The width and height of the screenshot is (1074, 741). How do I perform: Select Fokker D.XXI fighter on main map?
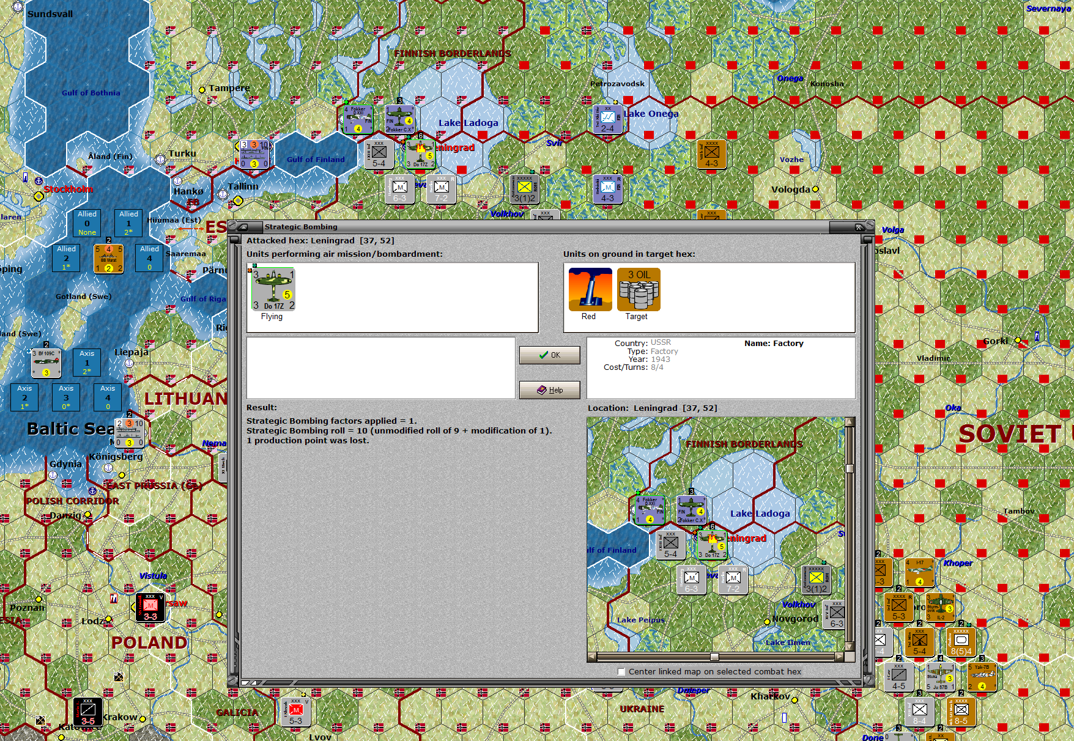pyautogui.click(x=358, y=119)
